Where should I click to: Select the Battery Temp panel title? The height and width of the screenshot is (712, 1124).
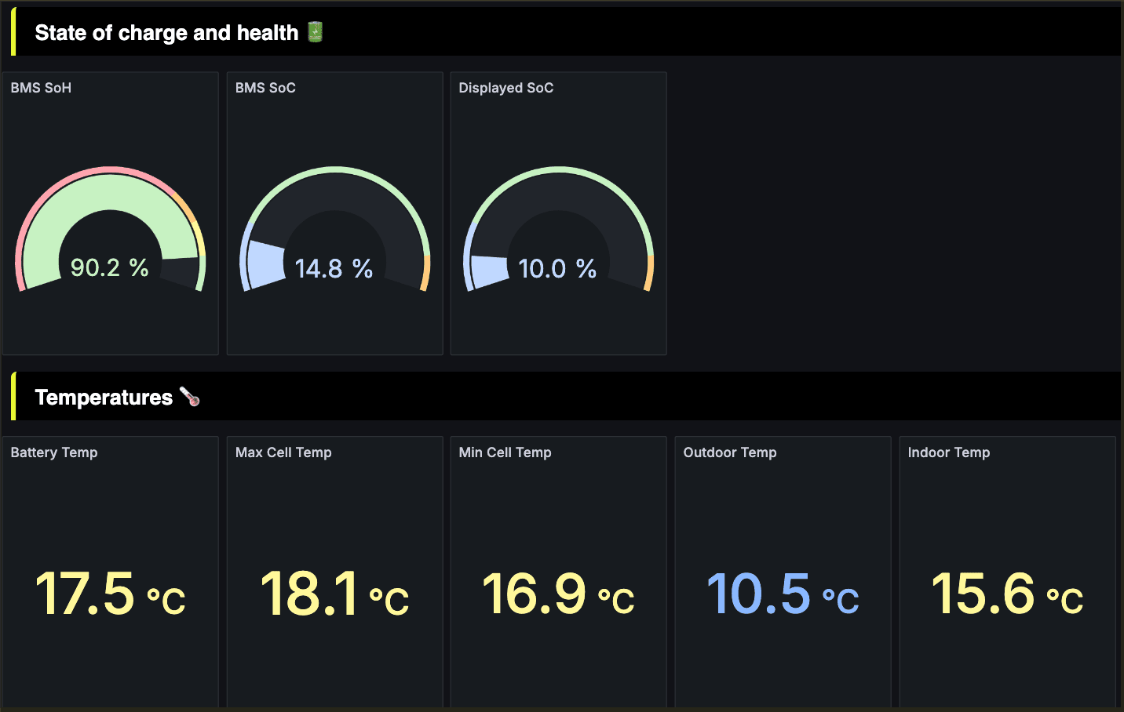tap(54, 452)
